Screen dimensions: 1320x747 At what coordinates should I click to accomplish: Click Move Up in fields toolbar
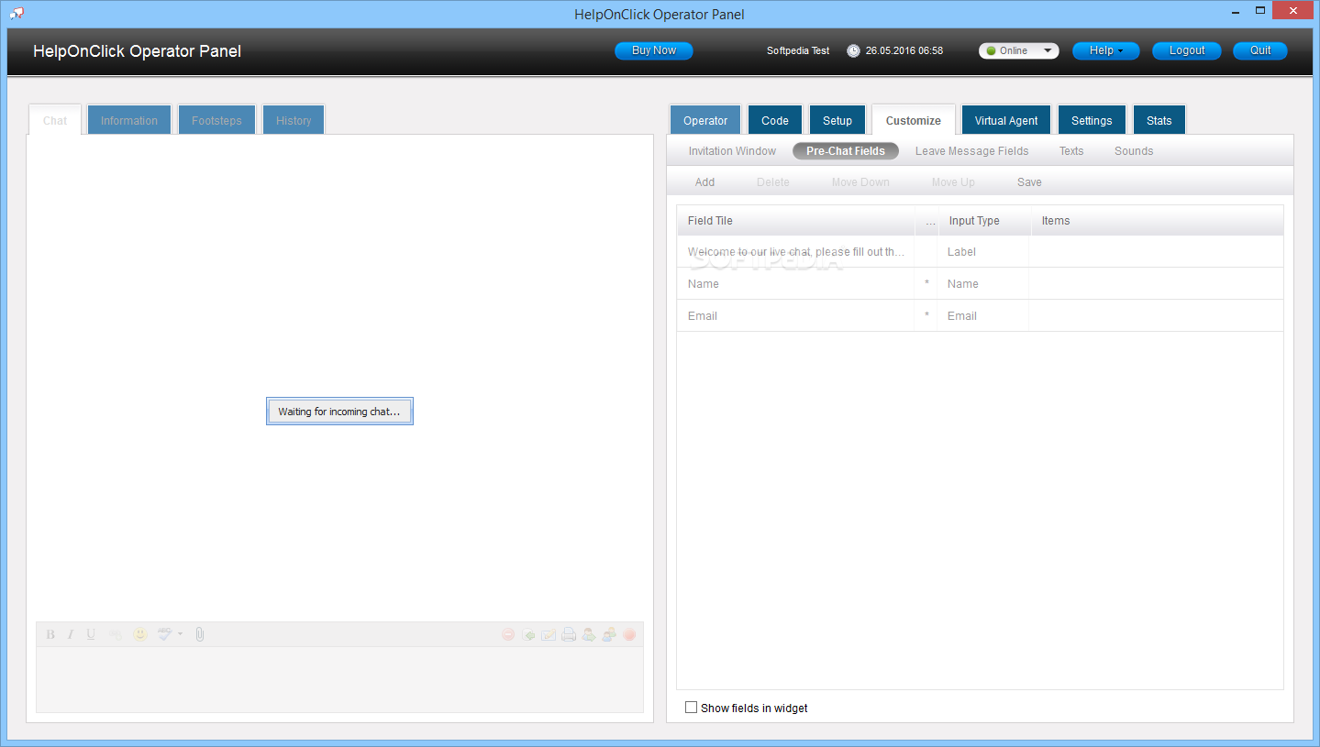click(x=953, y=182)
